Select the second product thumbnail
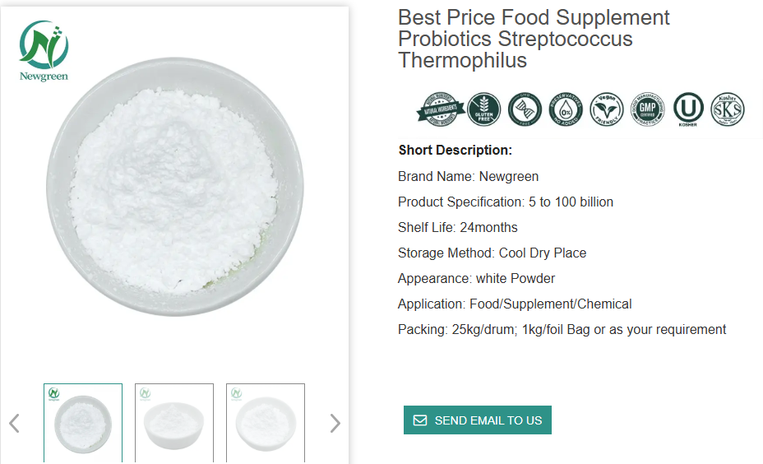The height and width of the screenshot is (464, 763). pos(174,423)
